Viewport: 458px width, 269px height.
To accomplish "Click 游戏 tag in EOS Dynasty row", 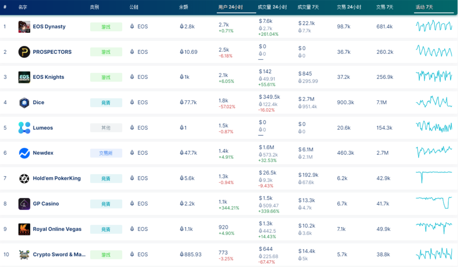I will tap(106, 27).
